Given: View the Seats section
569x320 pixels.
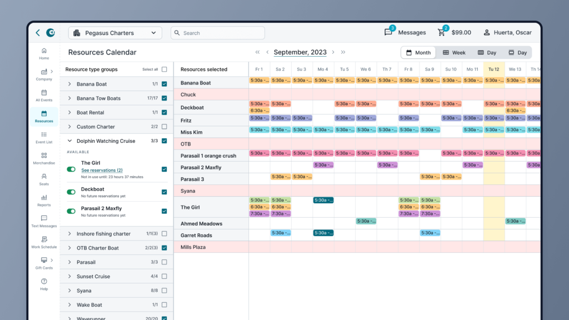Looking at the screenshot, I should (43, 179).
